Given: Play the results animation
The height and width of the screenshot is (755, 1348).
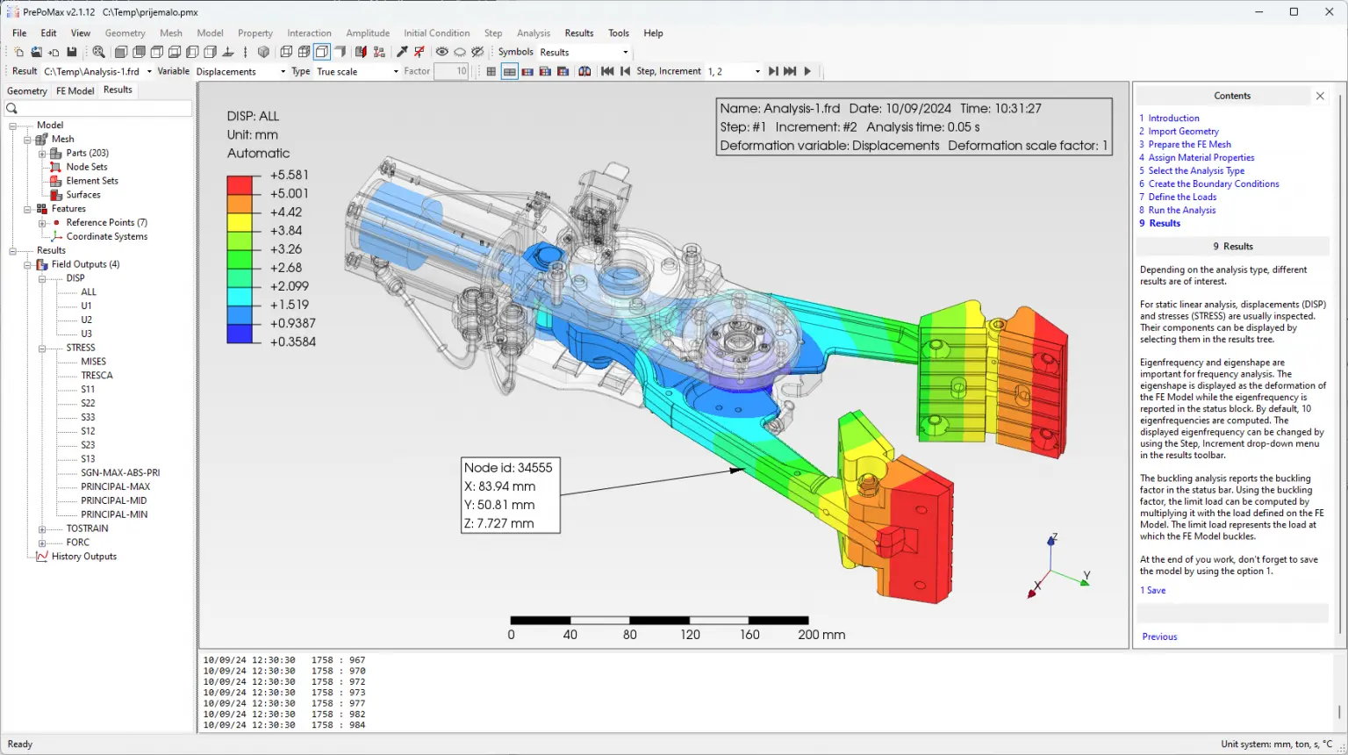Looking at the screenshot, I should coord(807,71).
